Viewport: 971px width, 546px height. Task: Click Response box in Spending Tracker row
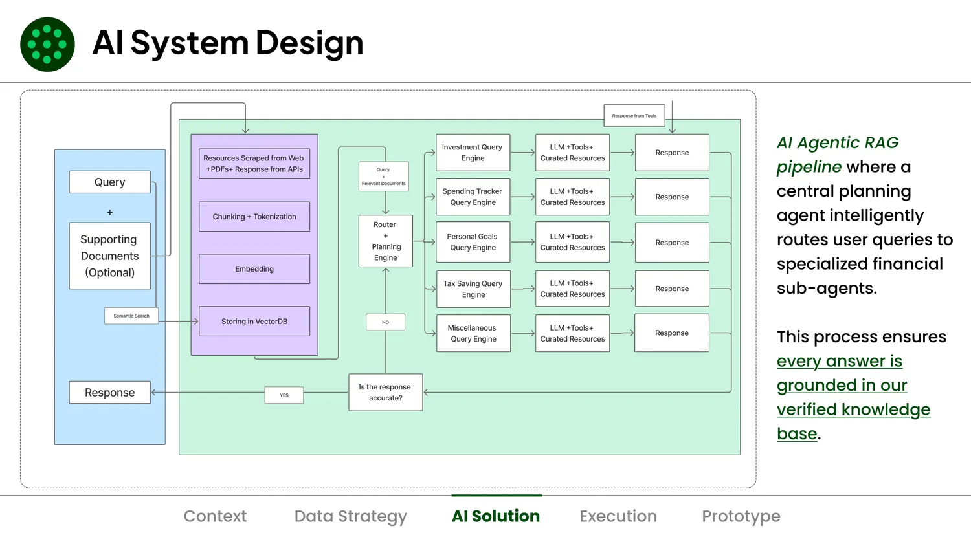672,197
